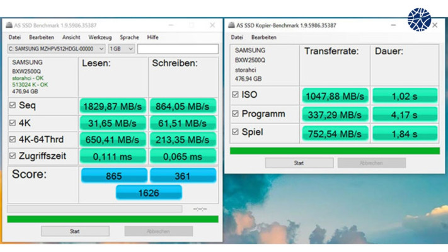The image size is (448, 252).
Task: Click the Transferrate column header
Action: coord(331,51)
